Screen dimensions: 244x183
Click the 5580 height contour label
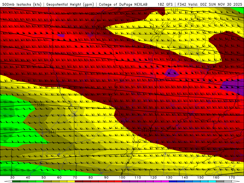pos(41,105)
